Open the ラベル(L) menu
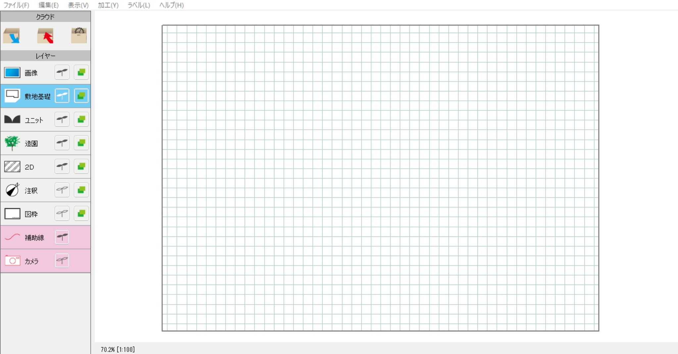 click(139, 5)
